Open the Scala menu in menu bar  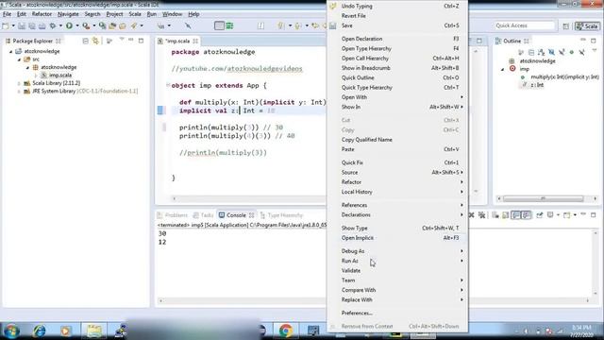click(x=134, y=14)
